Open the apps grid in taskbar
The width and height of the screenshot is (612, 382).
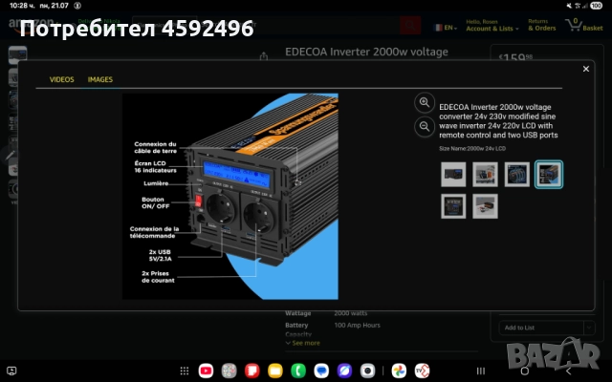point(185,371)
